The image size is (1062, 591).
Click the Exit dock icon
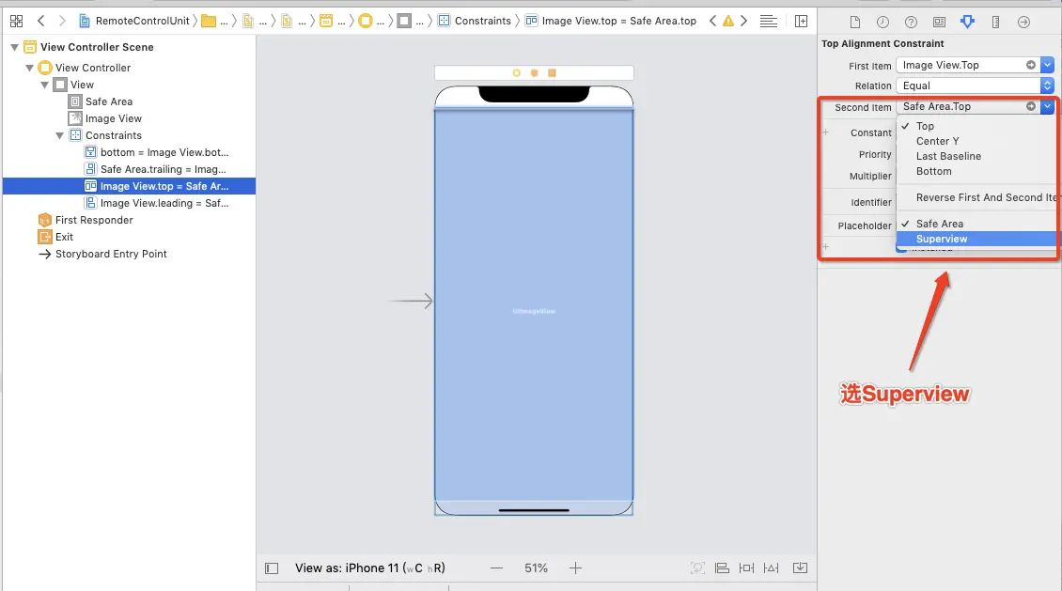click(552, 72)
